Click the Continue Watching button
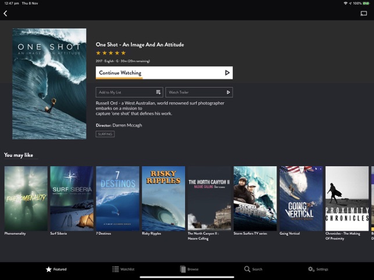This screenshot has height=280, width=374. click(164, 73)
